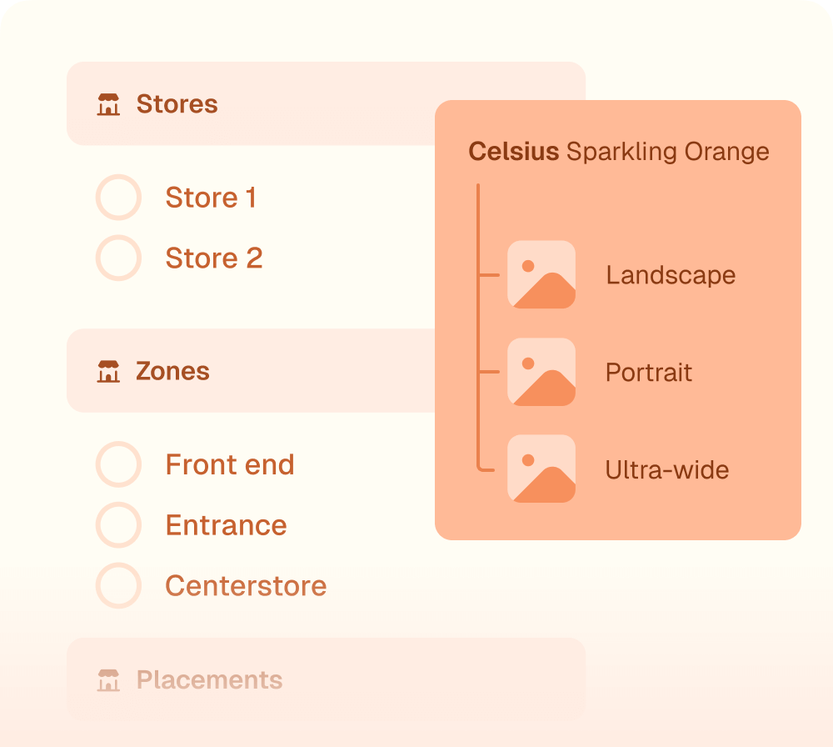833x747 pixels.
Task: Click the Centerstore text label
Action: point(246,585)
